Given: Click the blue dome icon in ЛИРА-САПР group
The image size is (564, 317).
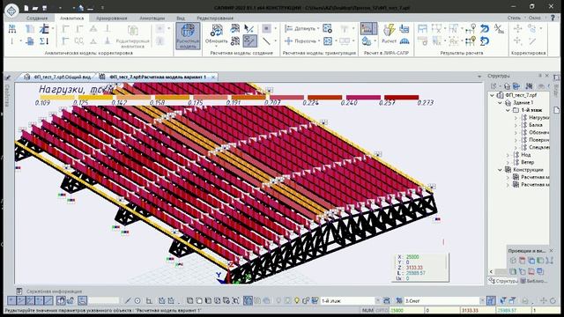Looking at the screenshot, I should (404, 41).
